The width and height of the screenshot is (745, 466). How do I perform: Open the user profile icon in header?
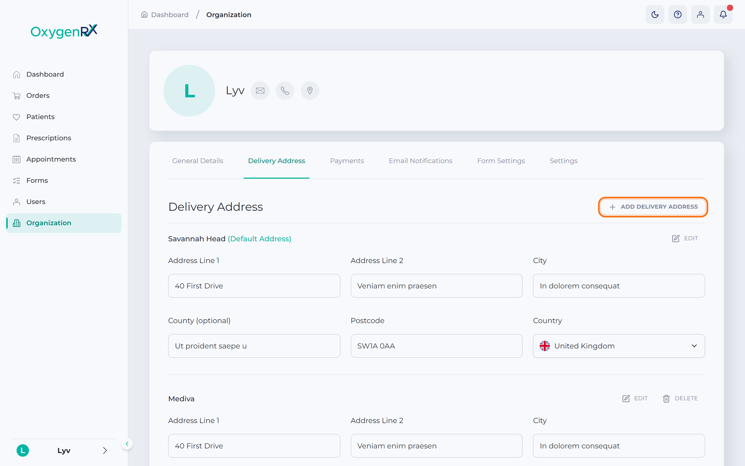700,14
